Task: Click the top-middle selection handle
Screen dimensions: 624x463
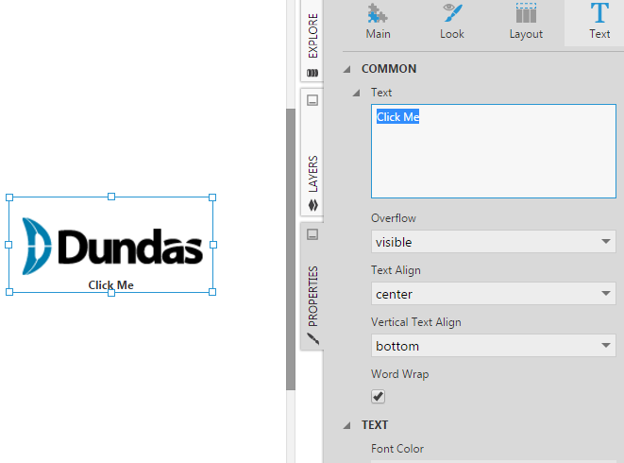Action: click(x=111, y=197)
